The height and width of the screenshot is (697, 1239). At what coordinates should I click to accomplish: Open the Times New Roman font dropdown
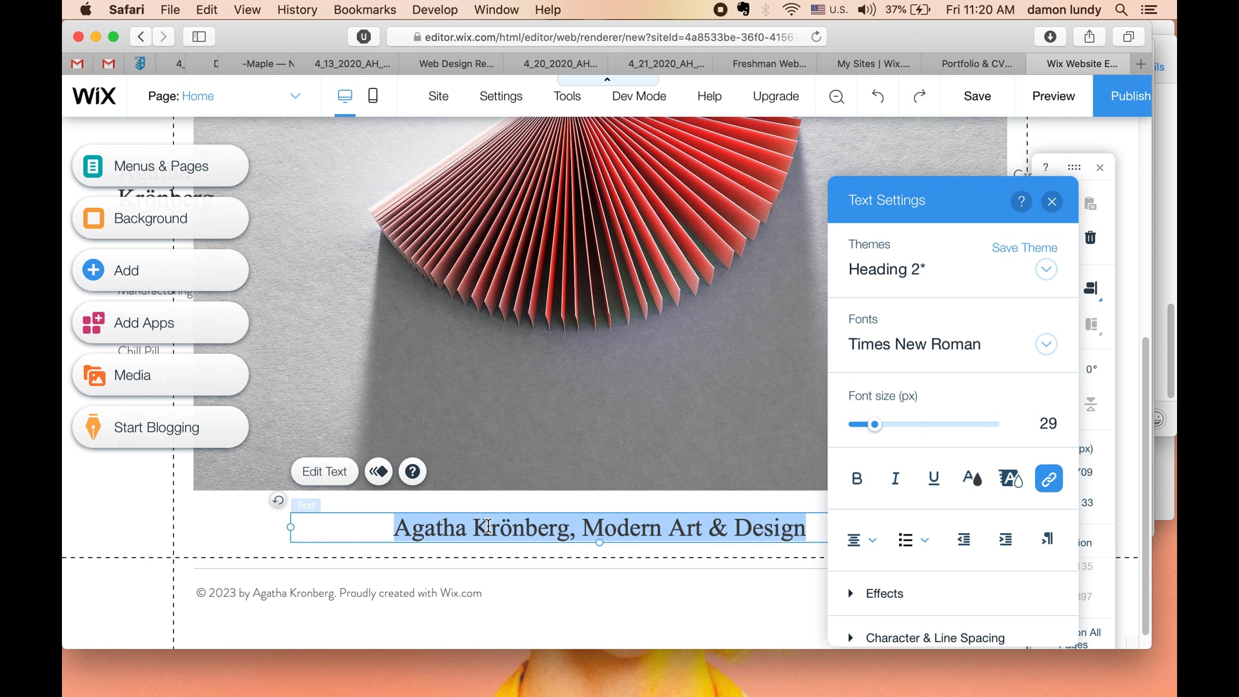(x=1046, y=344)
